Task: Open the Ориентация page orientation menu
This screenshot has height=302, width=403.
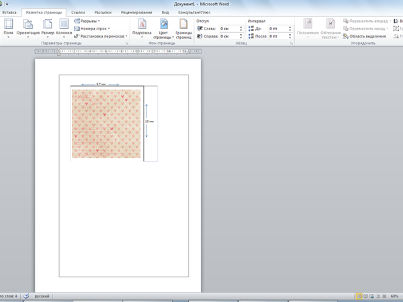Action: (x=28, y=28)
